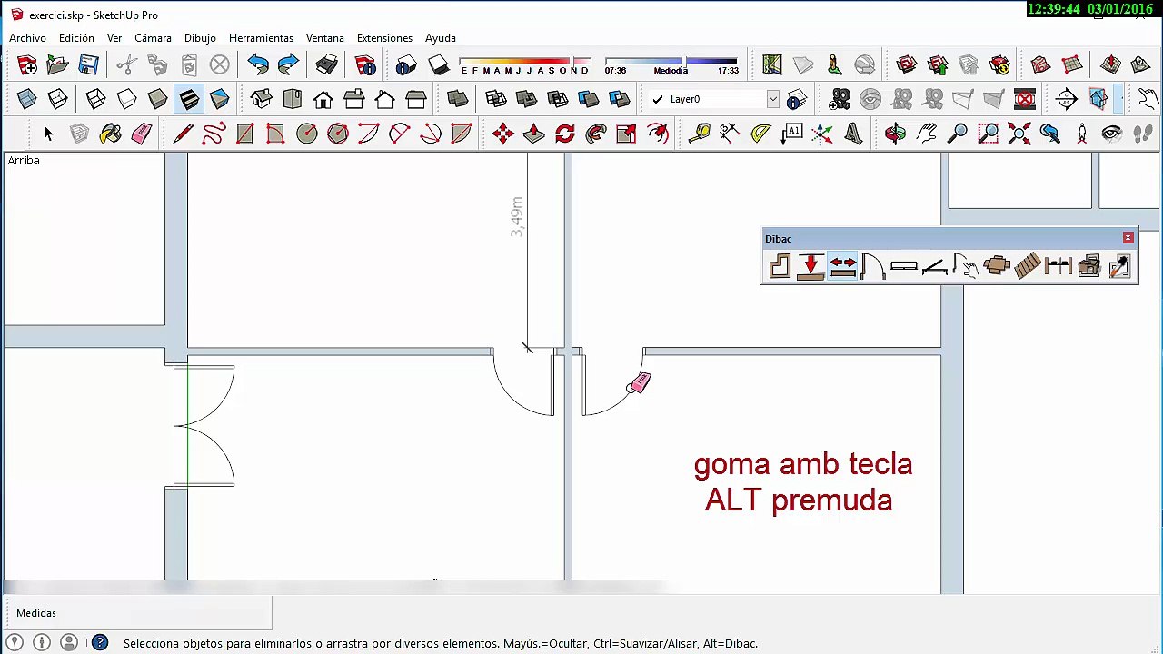Click the Zoom Extents icon
The width and height of the screenshot is (1163, 654).
click(1019, 134)
